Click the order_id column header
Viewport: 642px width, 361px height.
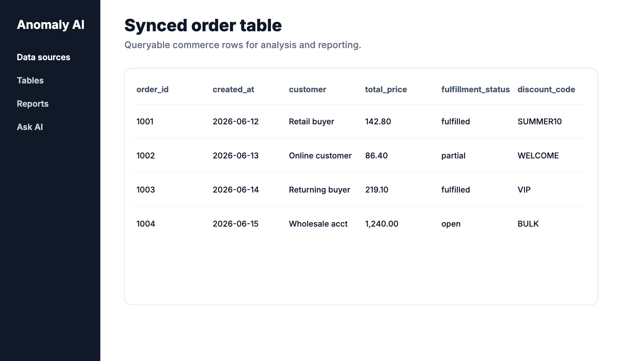152,89
